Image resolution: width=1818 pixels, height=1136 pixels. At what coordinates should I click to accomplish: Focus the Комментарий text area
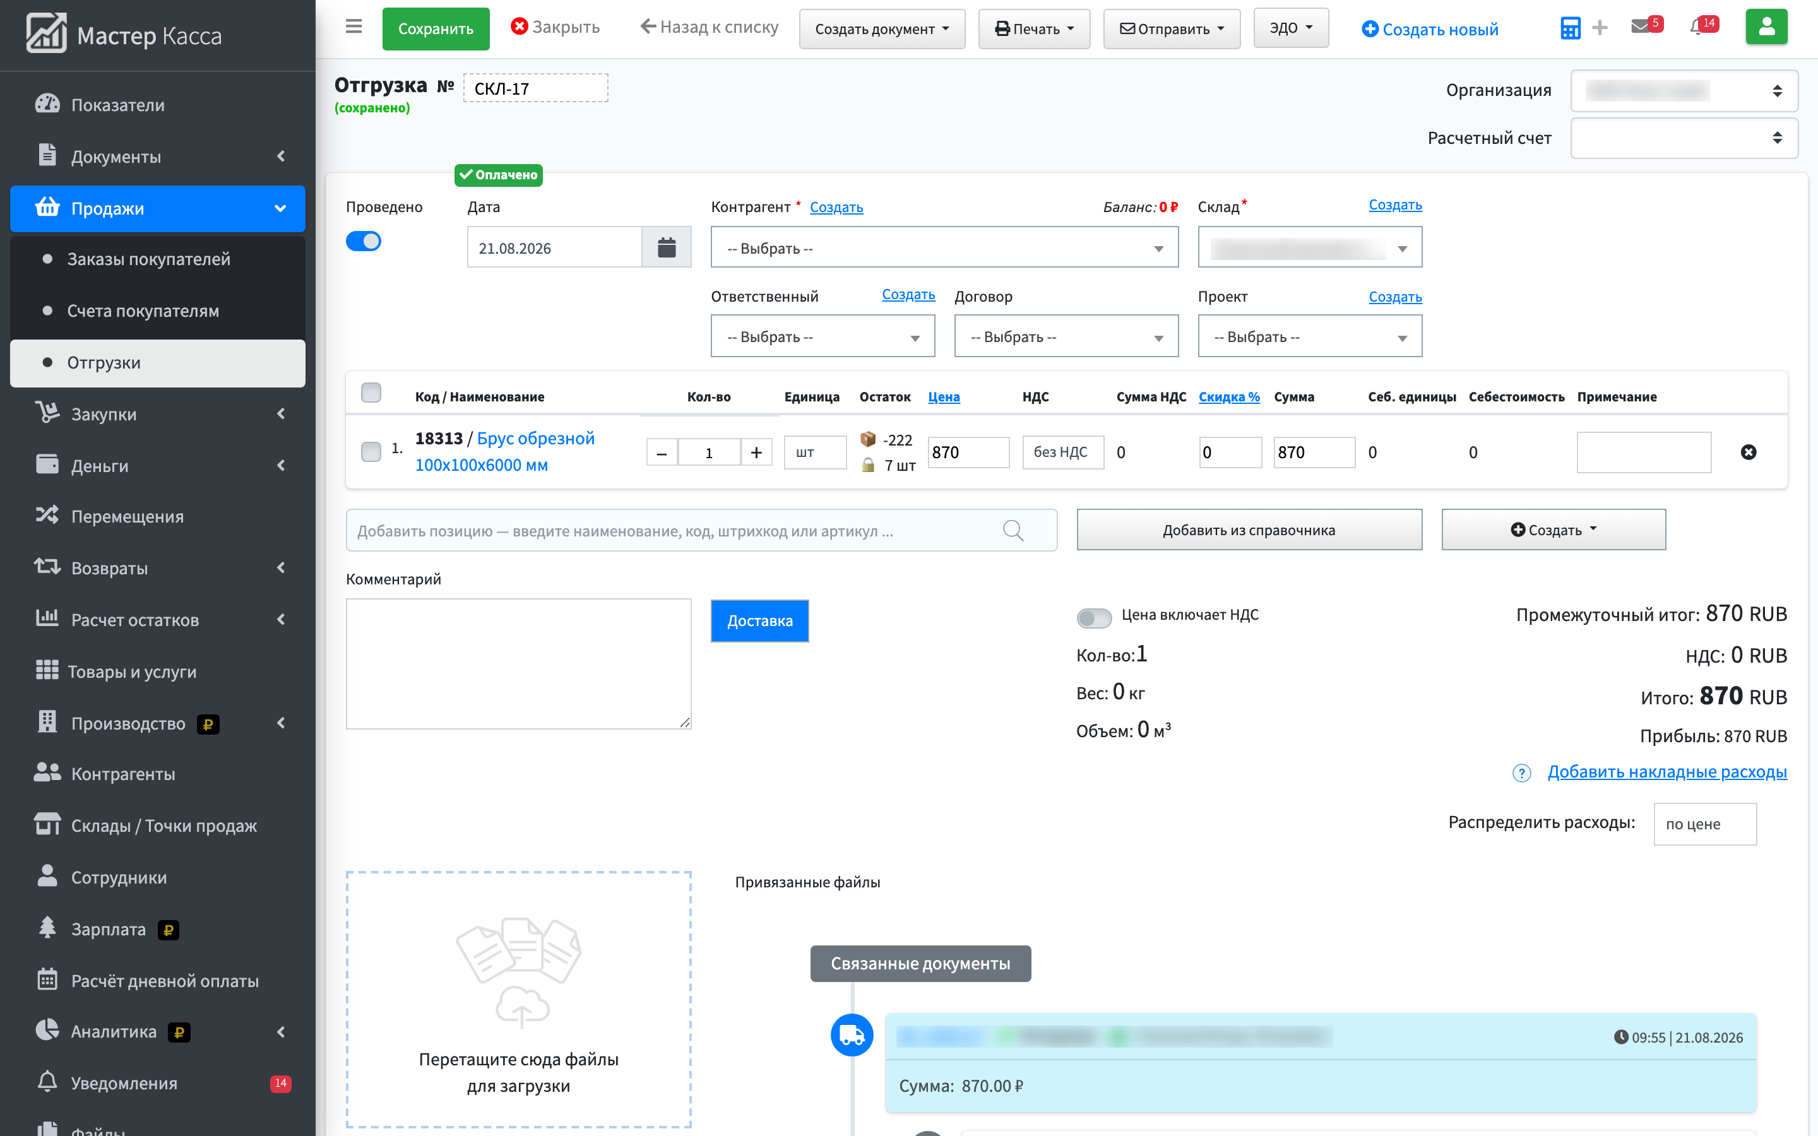point(518,663)
